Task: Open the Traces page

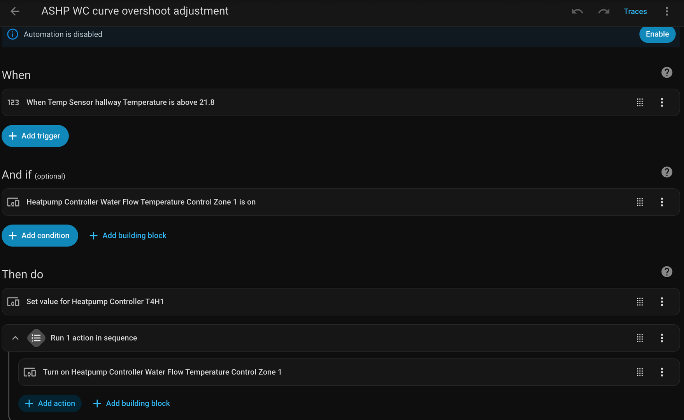Action: point(635,11)
